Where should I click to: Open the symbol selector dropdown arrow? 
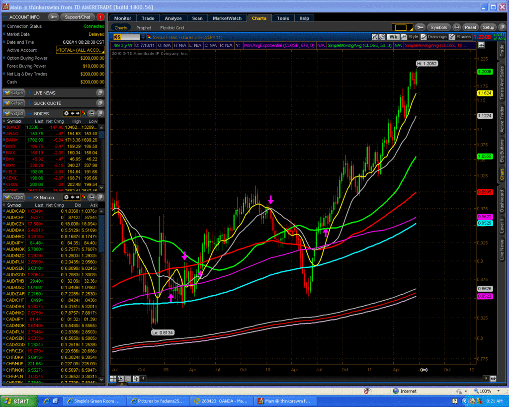143,37
